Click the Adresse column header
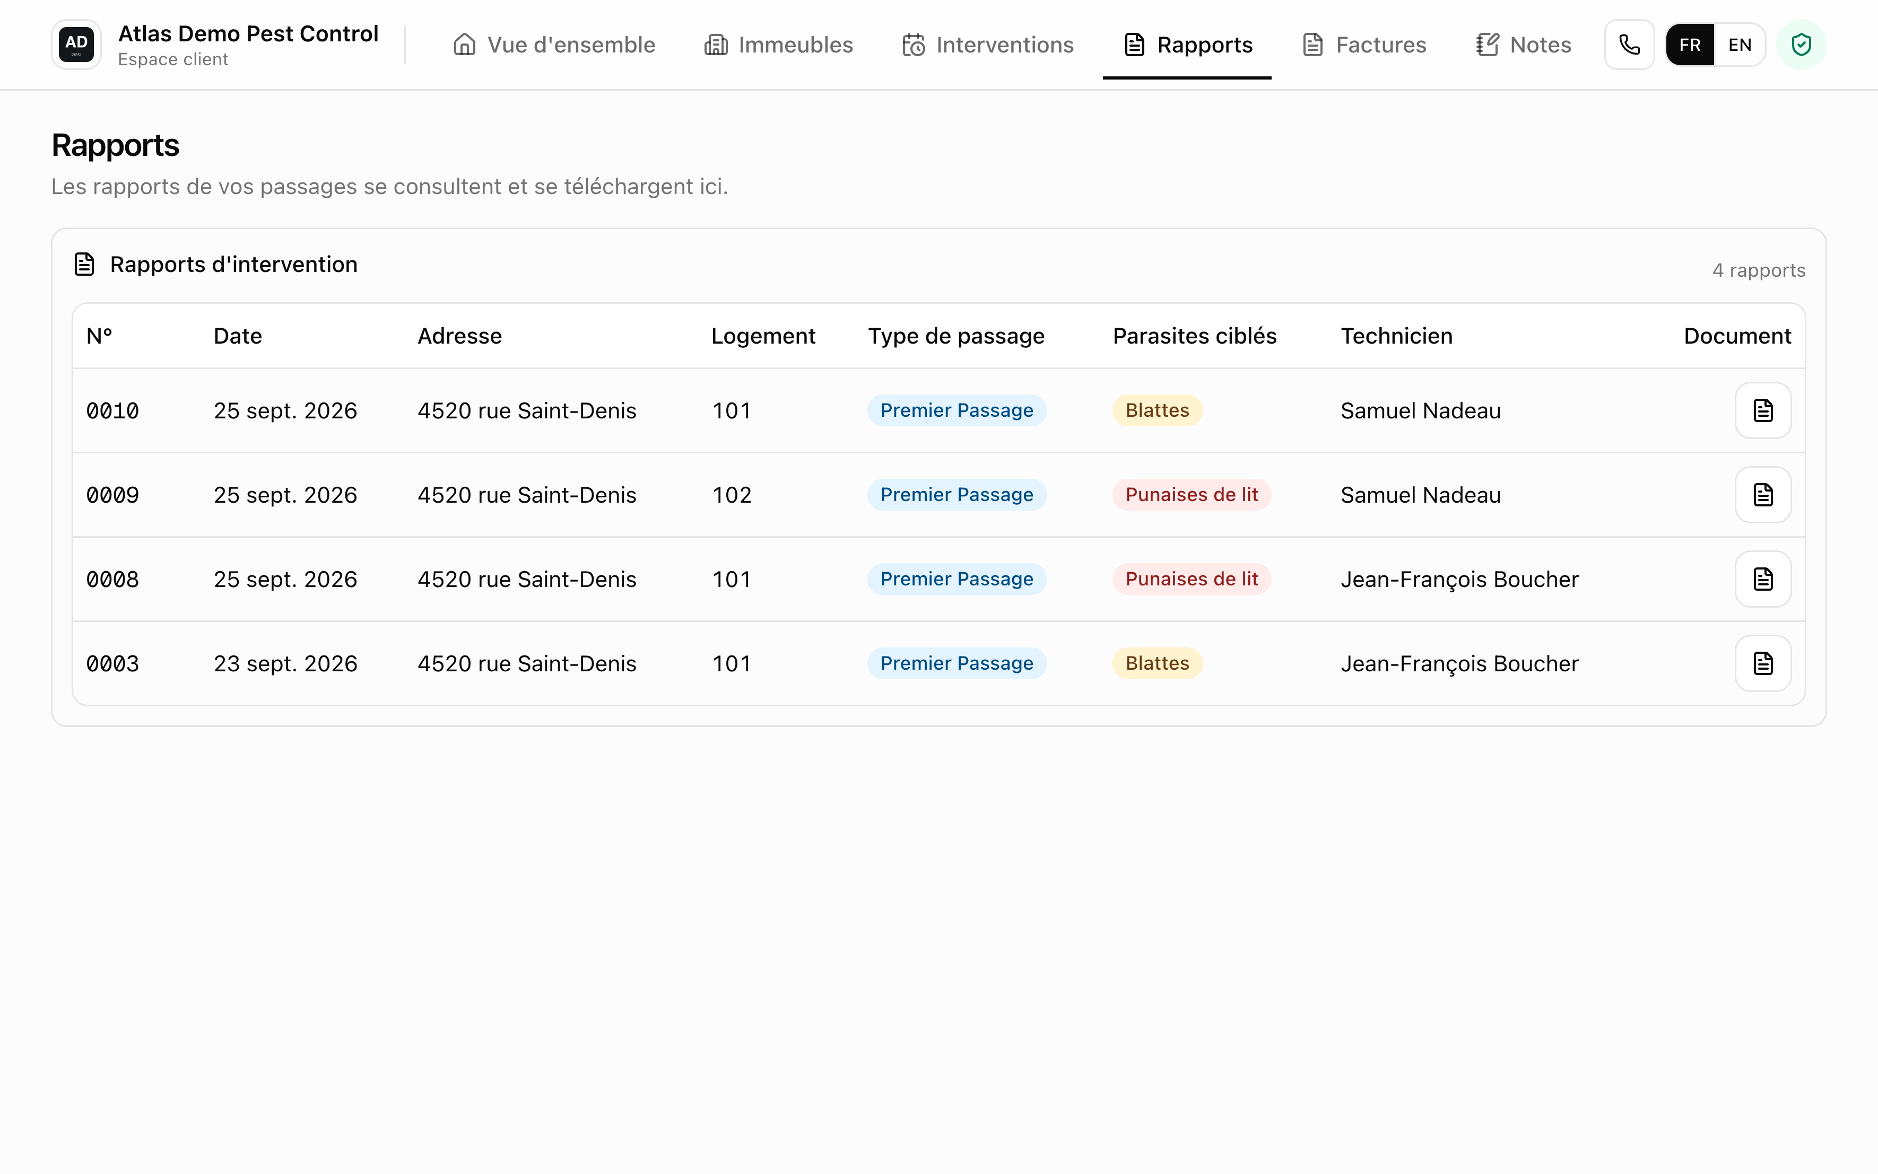The width and height of the screenshot is (1878, 1174). (x=460, y=336)
